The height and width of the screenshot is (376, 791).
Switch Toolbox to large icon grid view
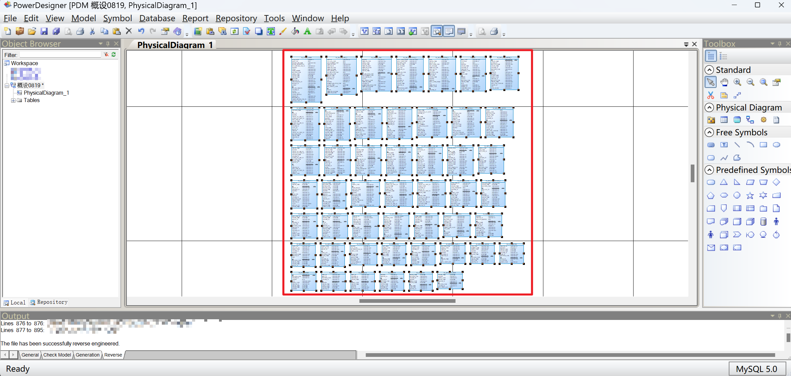pos(711,56)
